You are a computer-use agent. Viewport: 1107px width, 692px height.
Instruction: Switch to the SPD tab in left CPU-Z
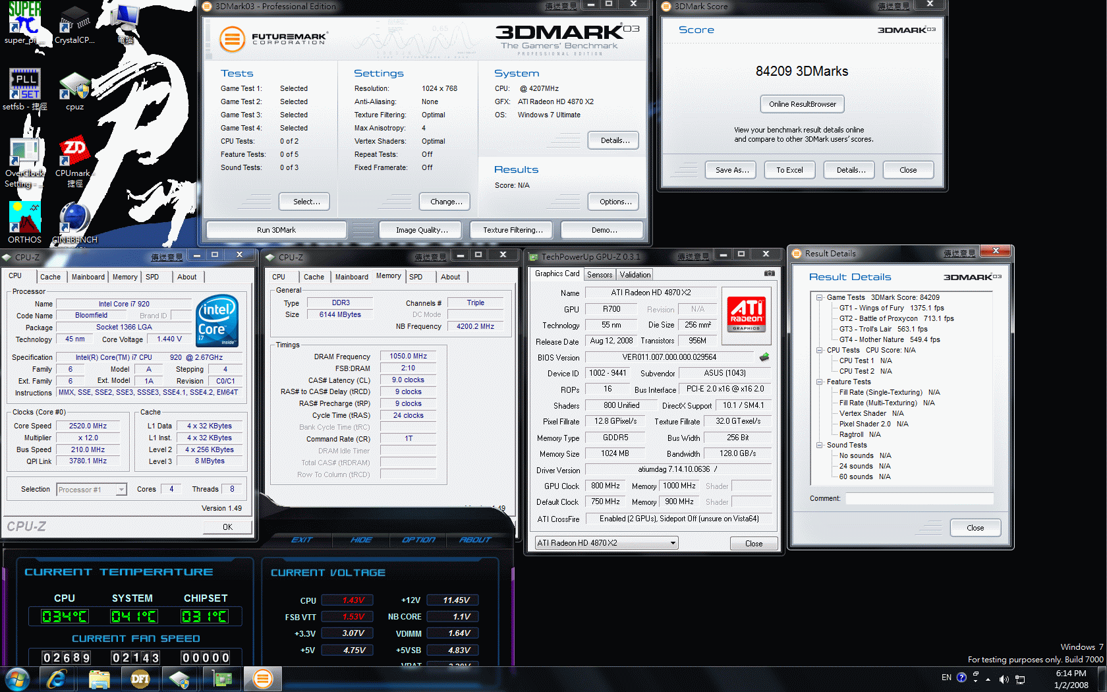152,277
